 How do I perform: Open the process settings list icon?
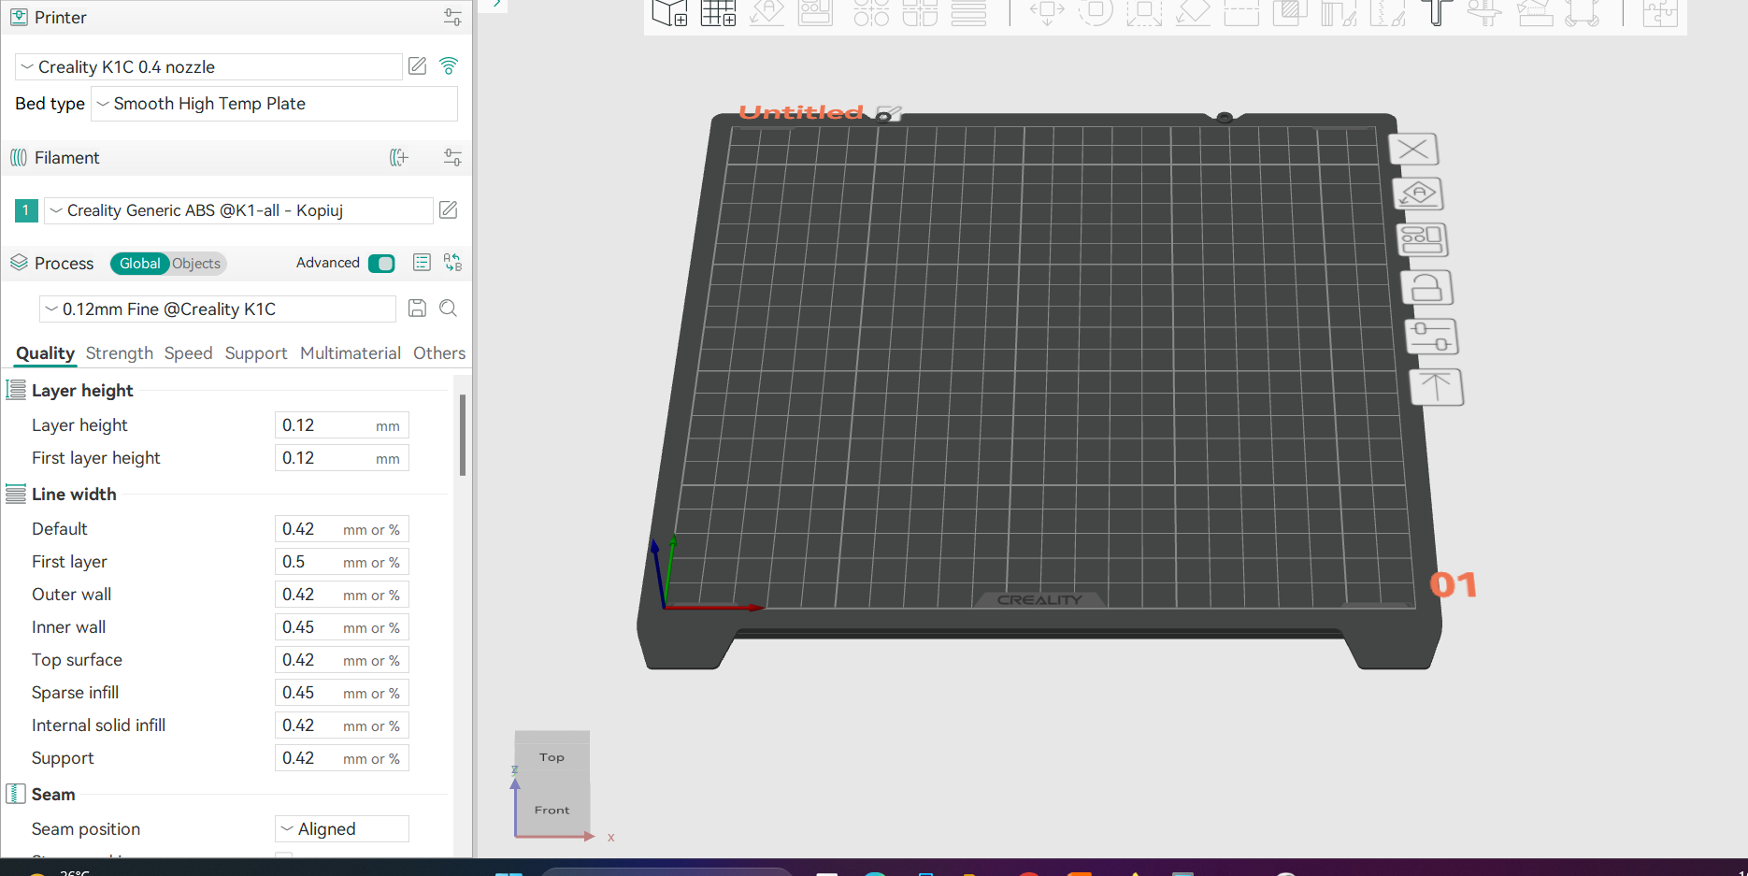click(x=422, y=263)
